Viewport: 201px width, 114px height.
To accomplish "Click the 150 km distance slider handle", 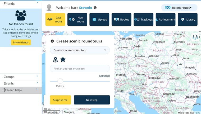I will (x=60, y=81).
